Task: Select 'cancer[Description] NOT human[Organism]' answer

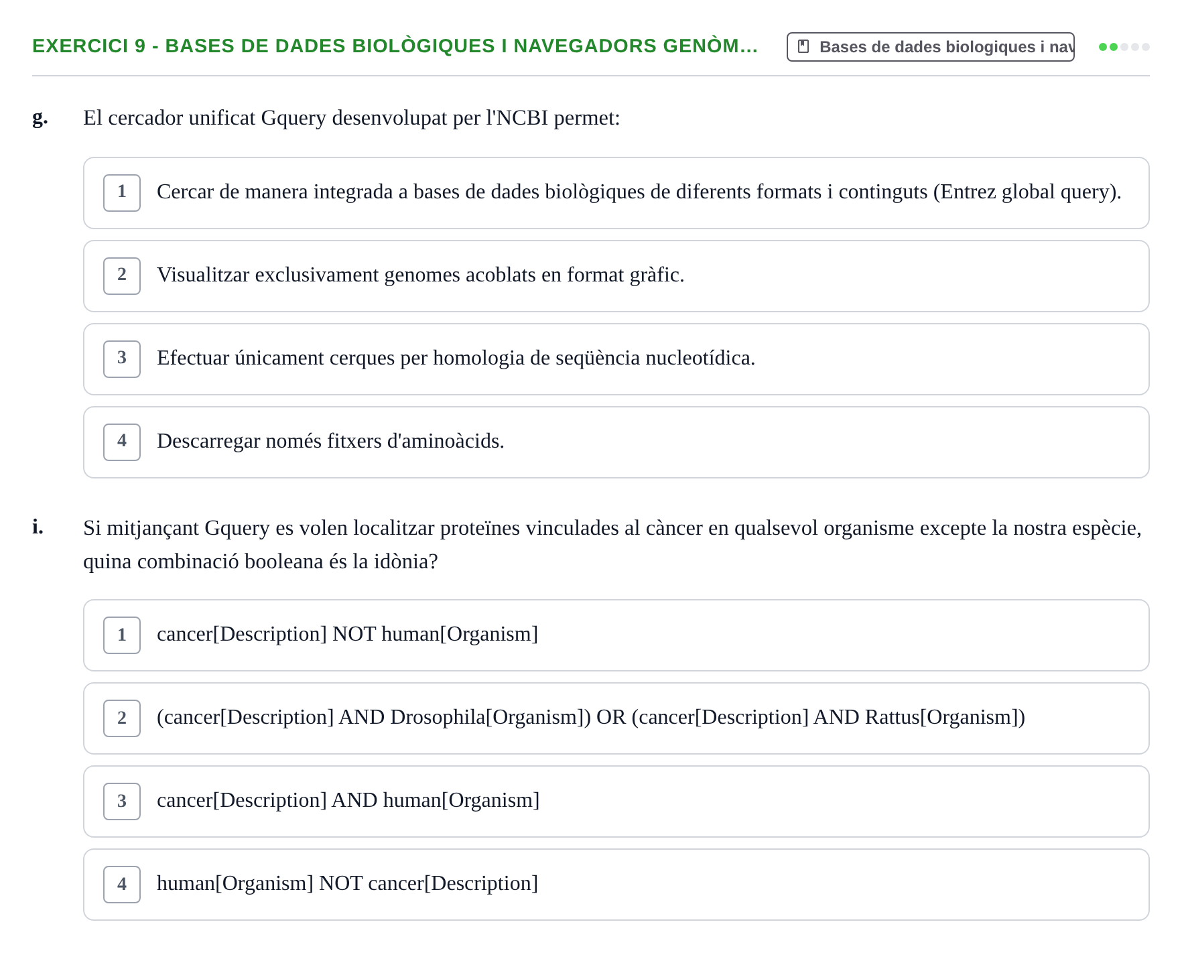Action: 616,635
